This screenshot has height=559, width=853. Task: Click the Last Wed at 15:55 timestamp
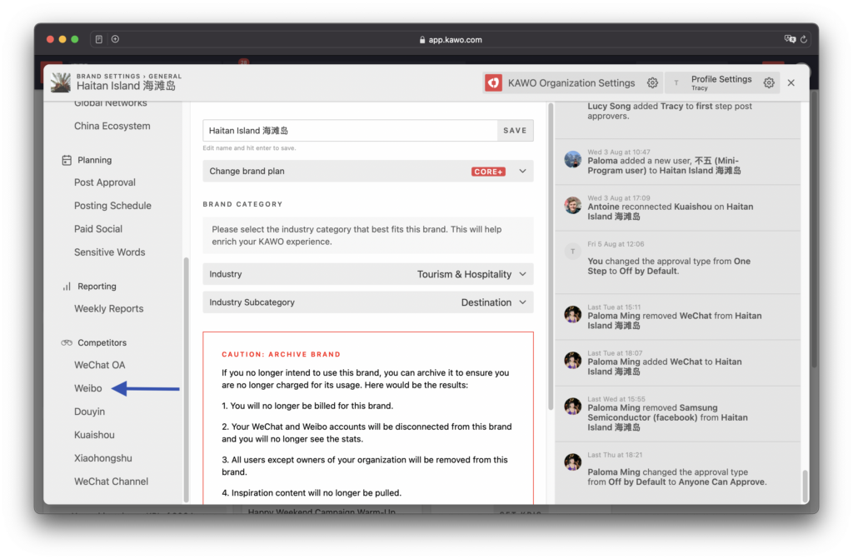point(616,399)
